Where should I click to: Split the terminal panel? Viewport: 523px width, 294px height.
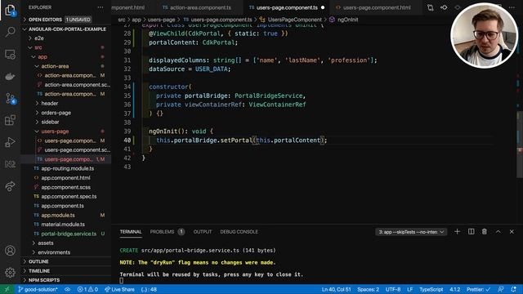pyautogui.click(x=471, y=232)
